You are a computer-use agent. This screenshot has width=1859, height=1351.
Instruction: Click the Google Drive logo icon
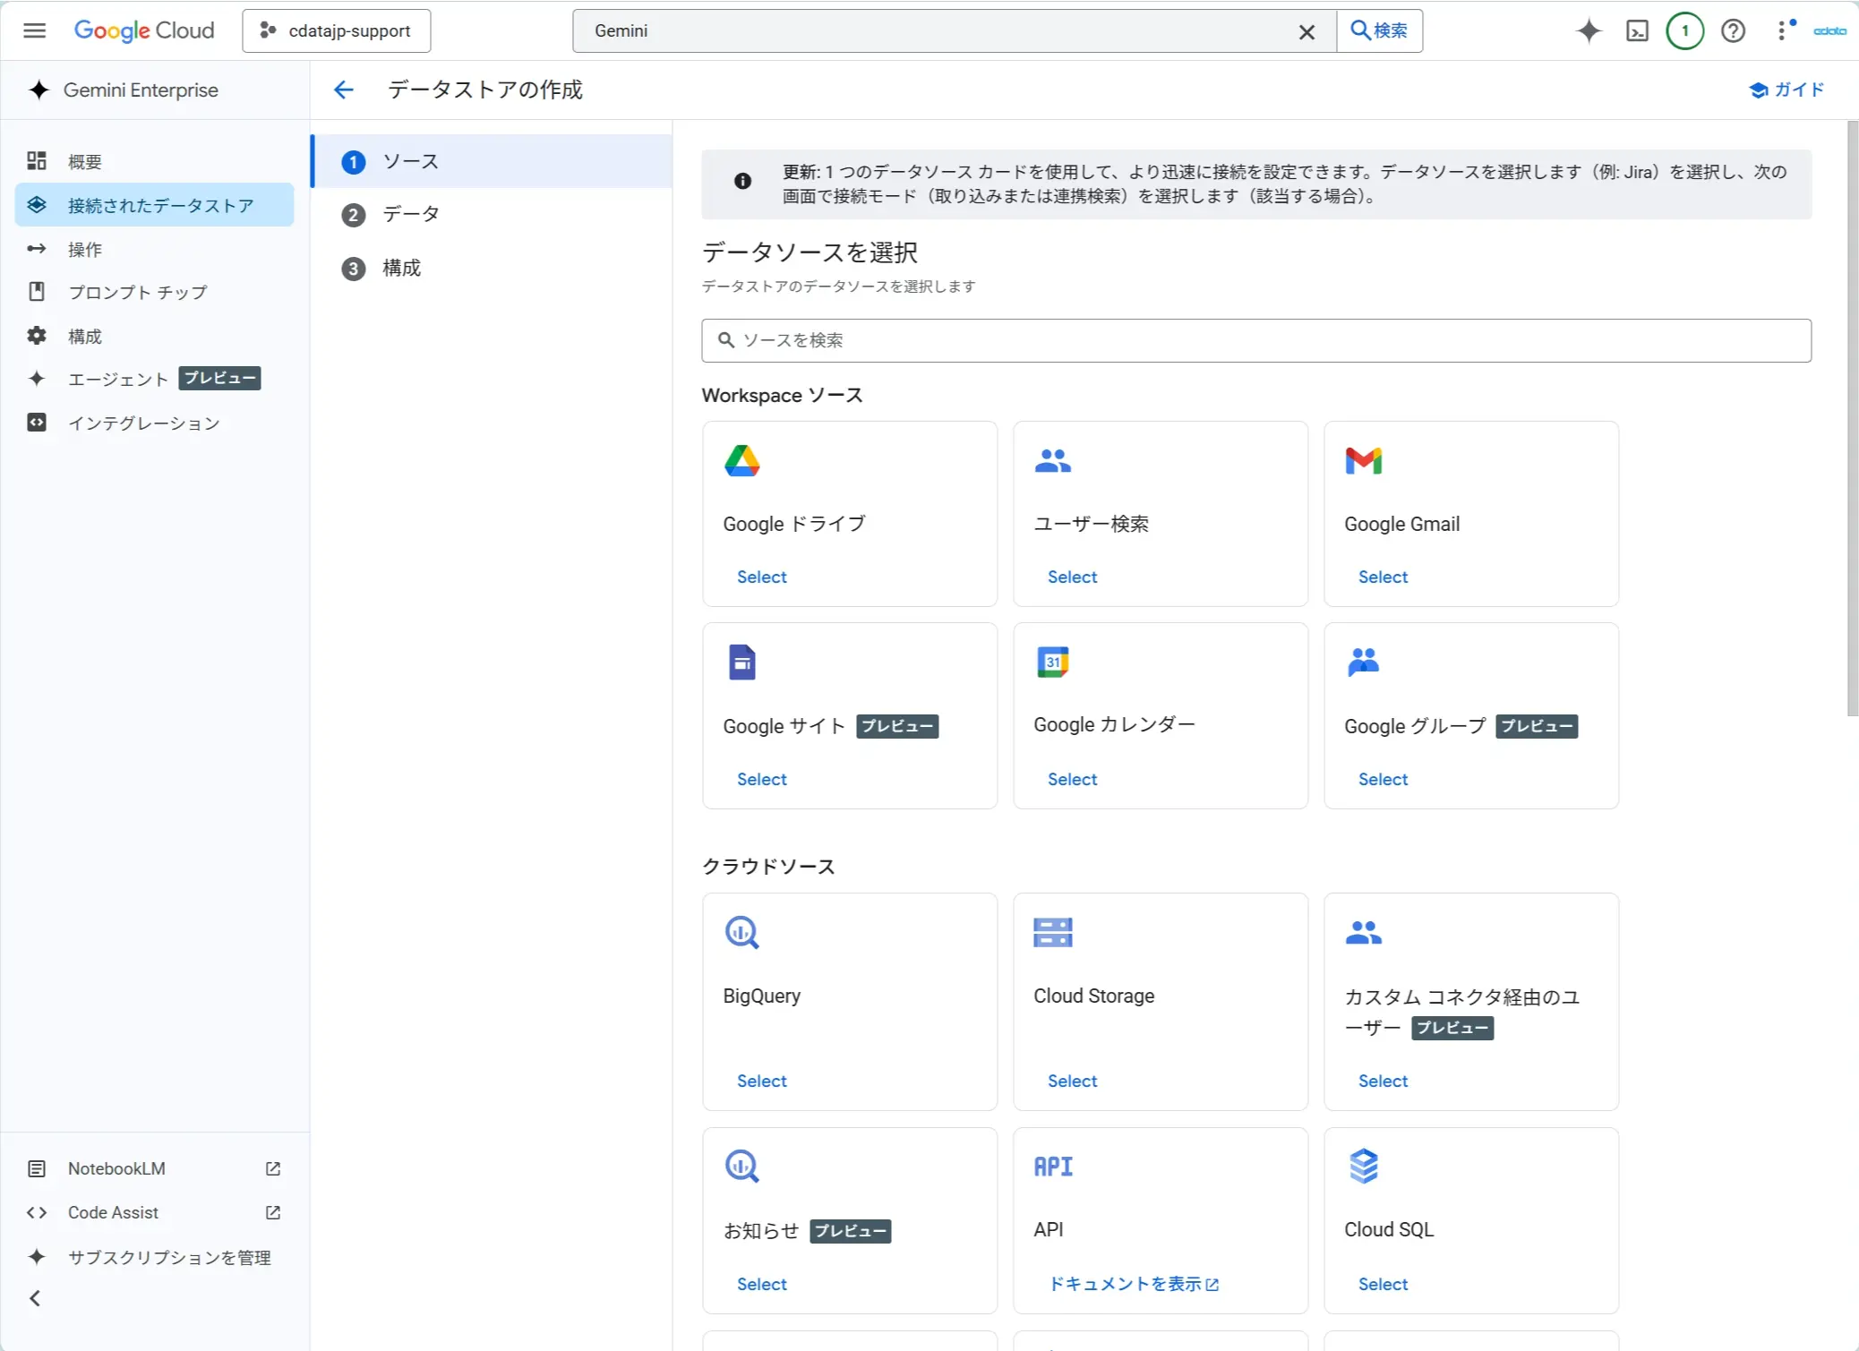[741, 461]
